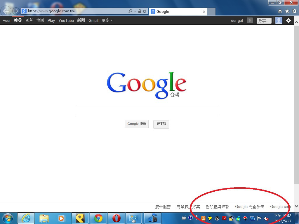Go forward with the browser forward arrow

16,11
